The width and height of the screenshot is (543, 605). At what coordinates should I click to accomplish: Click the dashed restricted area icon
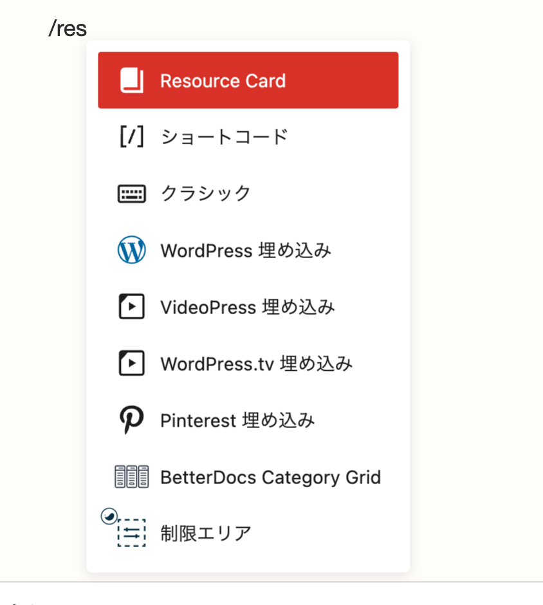tap(132, 533)
